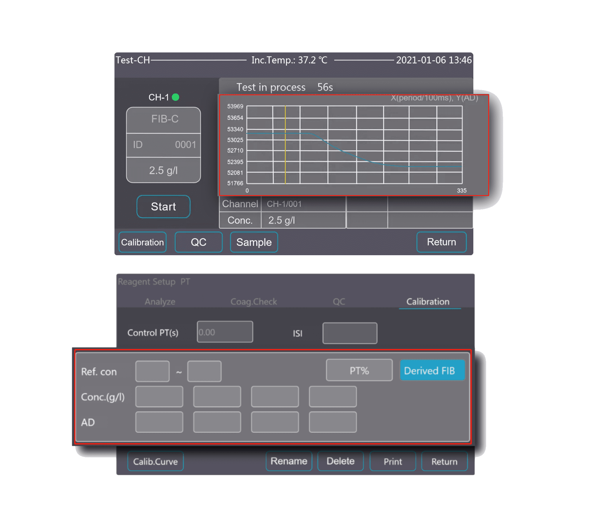Image resolution: width=594 pixels, height=525 pixels.
Task: Click the second Conc.(g/l) input box
Action: coord(217,397)
